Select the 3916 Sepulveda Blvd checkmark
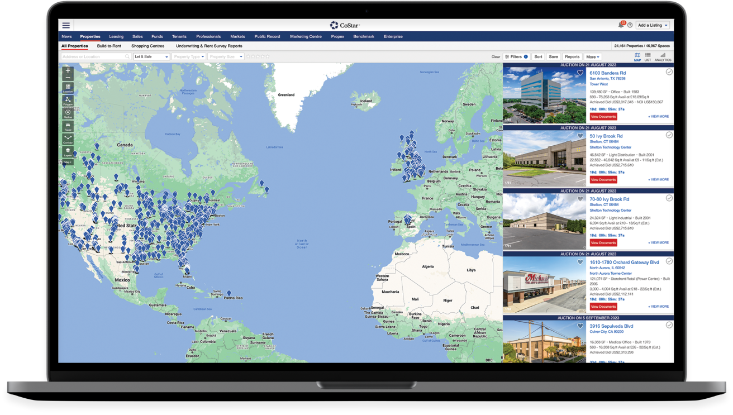This screenshot has width=733, height=415. click(669, 325)
